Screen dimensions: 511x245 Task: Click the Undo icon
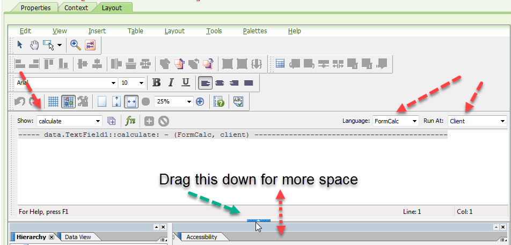click(x=20, y=101)
